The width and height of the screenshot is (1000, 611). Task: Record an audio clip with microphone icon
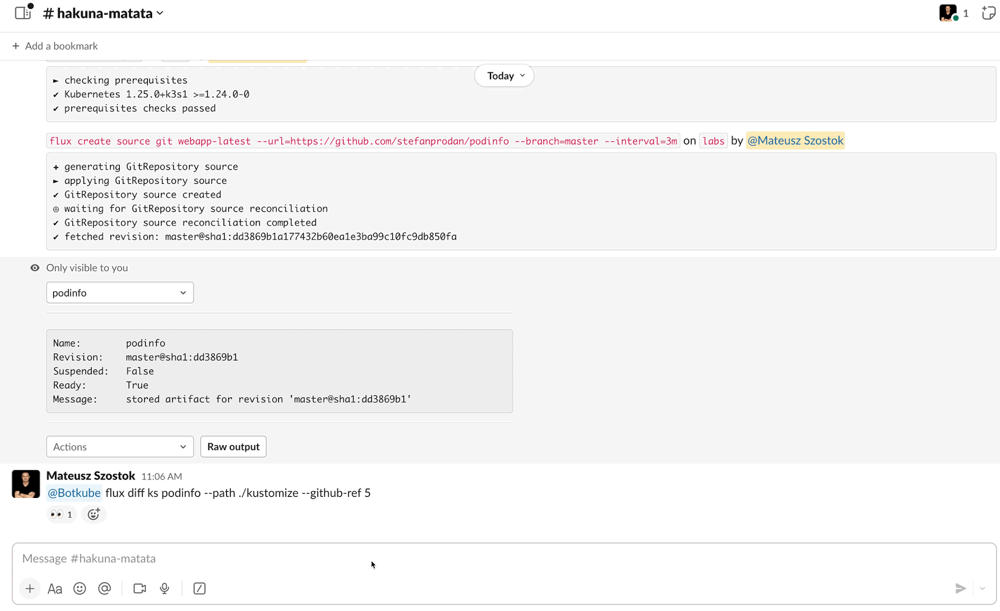click(165, 589)
